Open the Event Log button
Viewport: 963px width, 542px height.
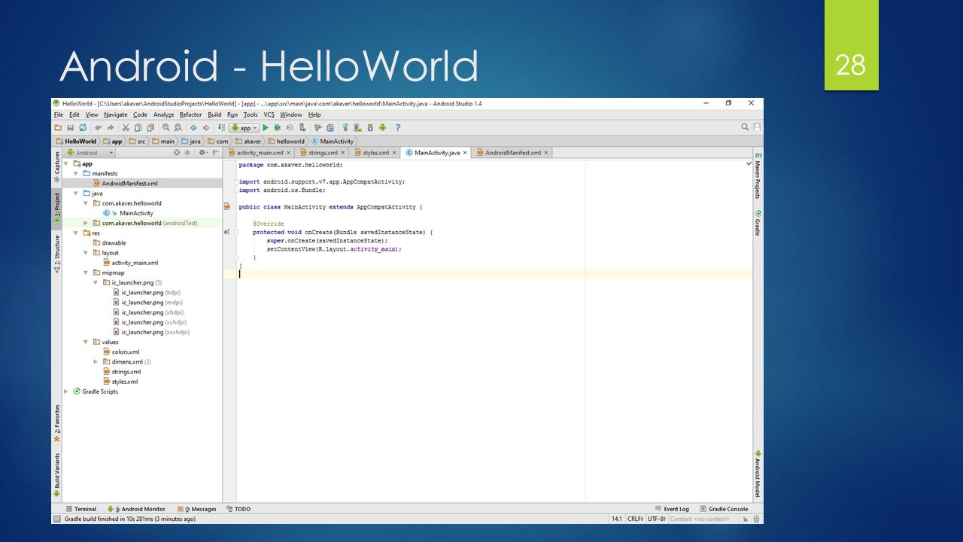(672, 509)
